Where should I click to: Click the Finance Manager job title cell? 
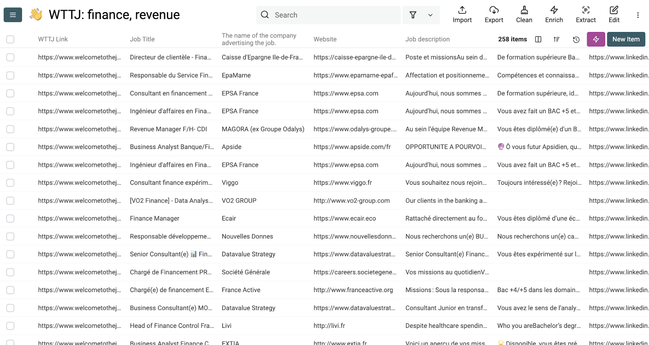pos(154,218)
